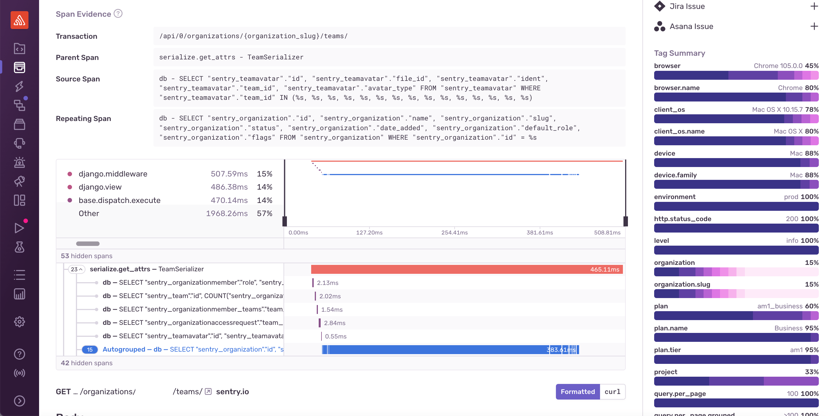Add Jira Issue with plus button
Image resolution: width=835 pixels, height=416 pixels.
point(814,6)
